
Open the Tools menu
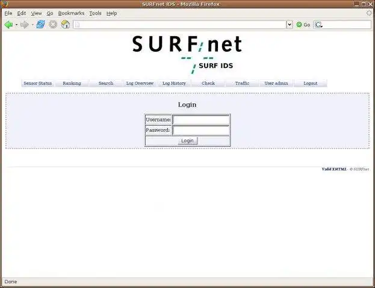[x=96, y=13]
